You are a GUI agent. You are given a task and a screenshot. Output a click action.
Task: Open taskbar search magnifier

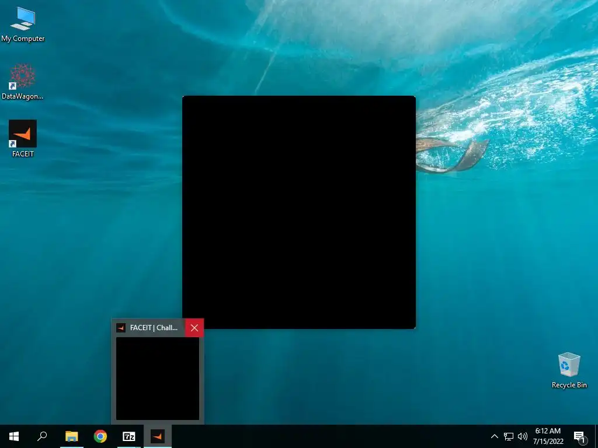point(42,436)
